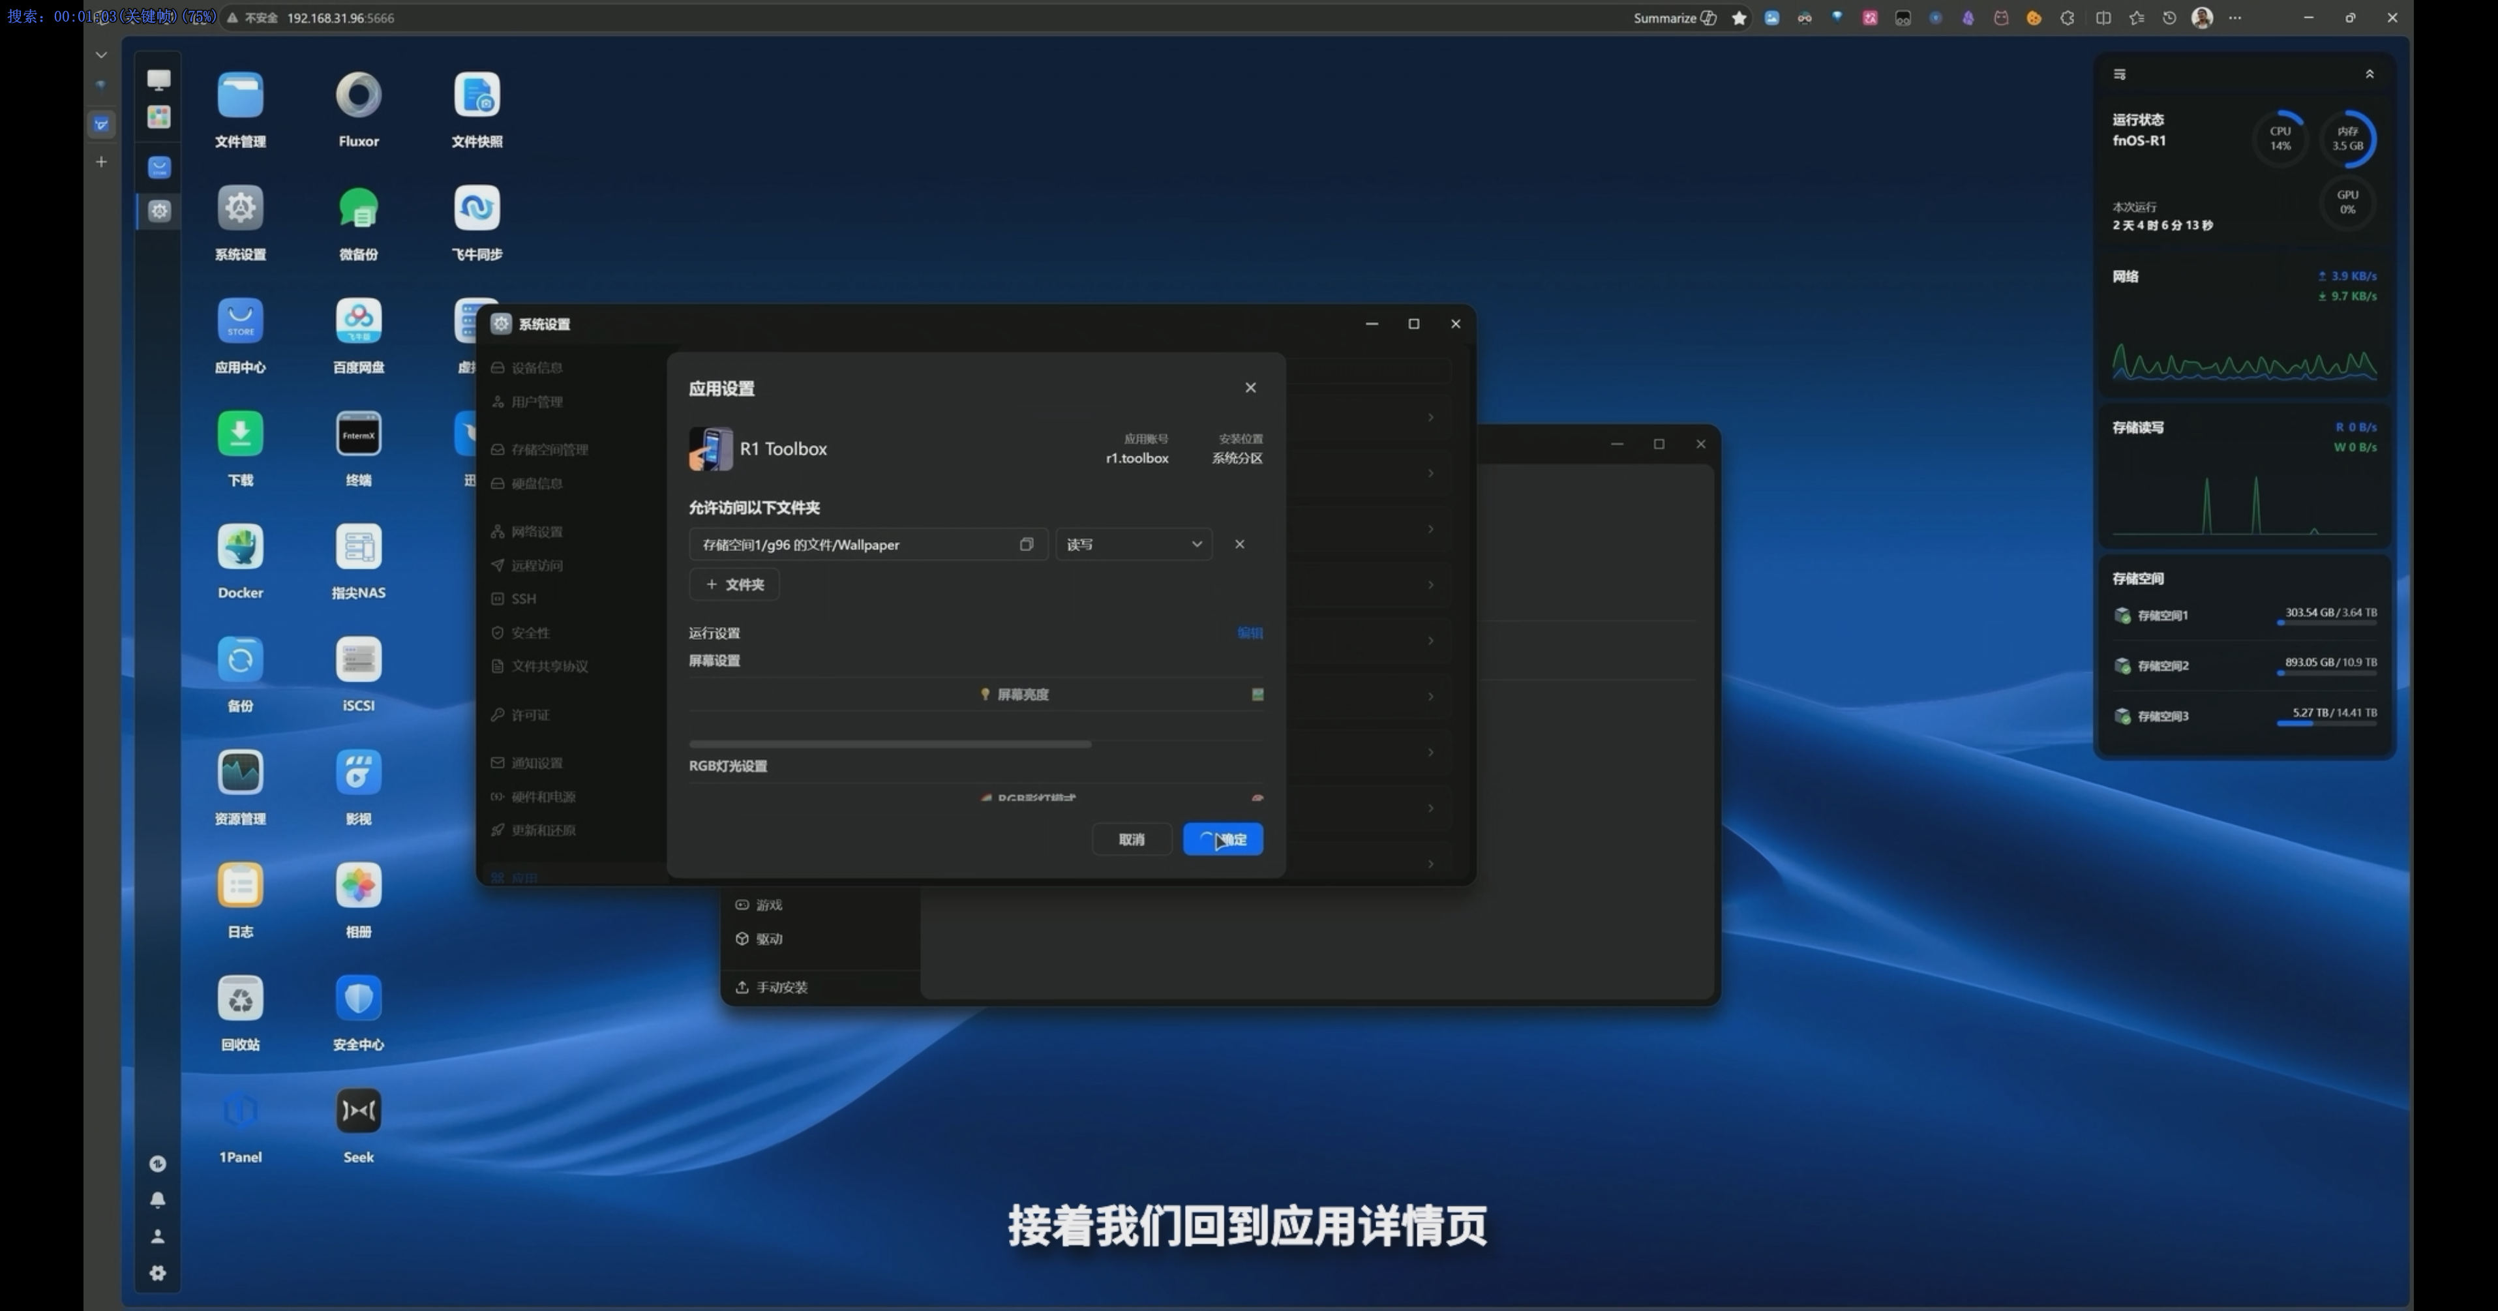Select 手动安装 in app center sidebar

click(781, 987)
